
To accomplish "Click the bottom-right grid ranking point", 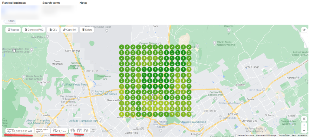I will coord(189,114).
